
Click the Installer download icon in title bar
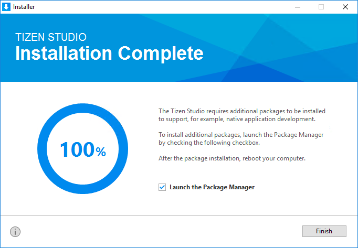point(6,7)
